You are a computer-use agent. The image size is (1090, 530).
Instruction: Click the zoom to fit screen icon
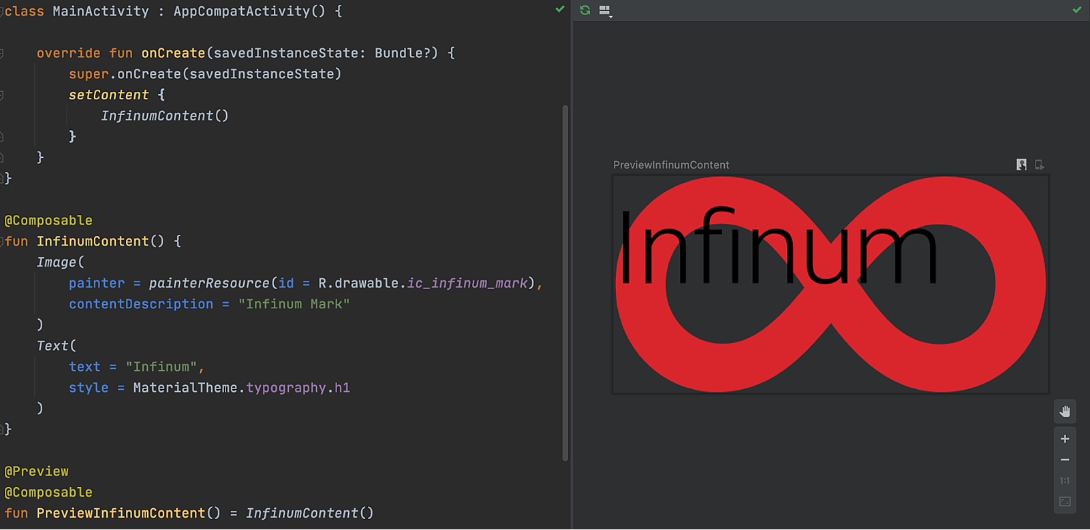coord(1065,502)
